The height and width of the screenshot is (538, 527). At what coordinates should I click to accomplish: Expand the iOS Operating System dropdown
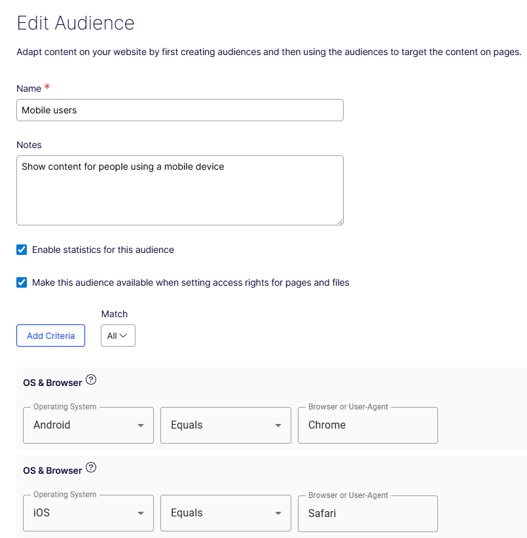pos(88,513)
